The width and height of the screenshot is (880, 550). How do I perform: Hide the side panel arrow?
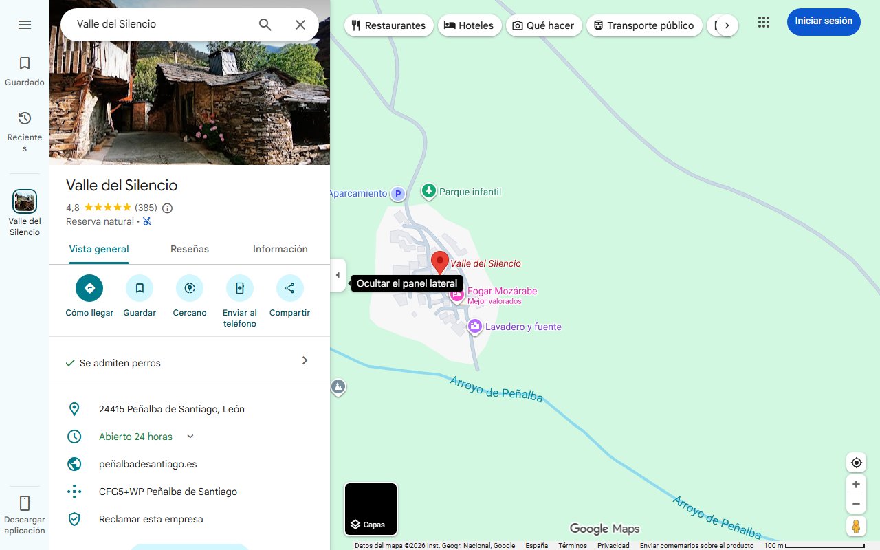(338, 275)
